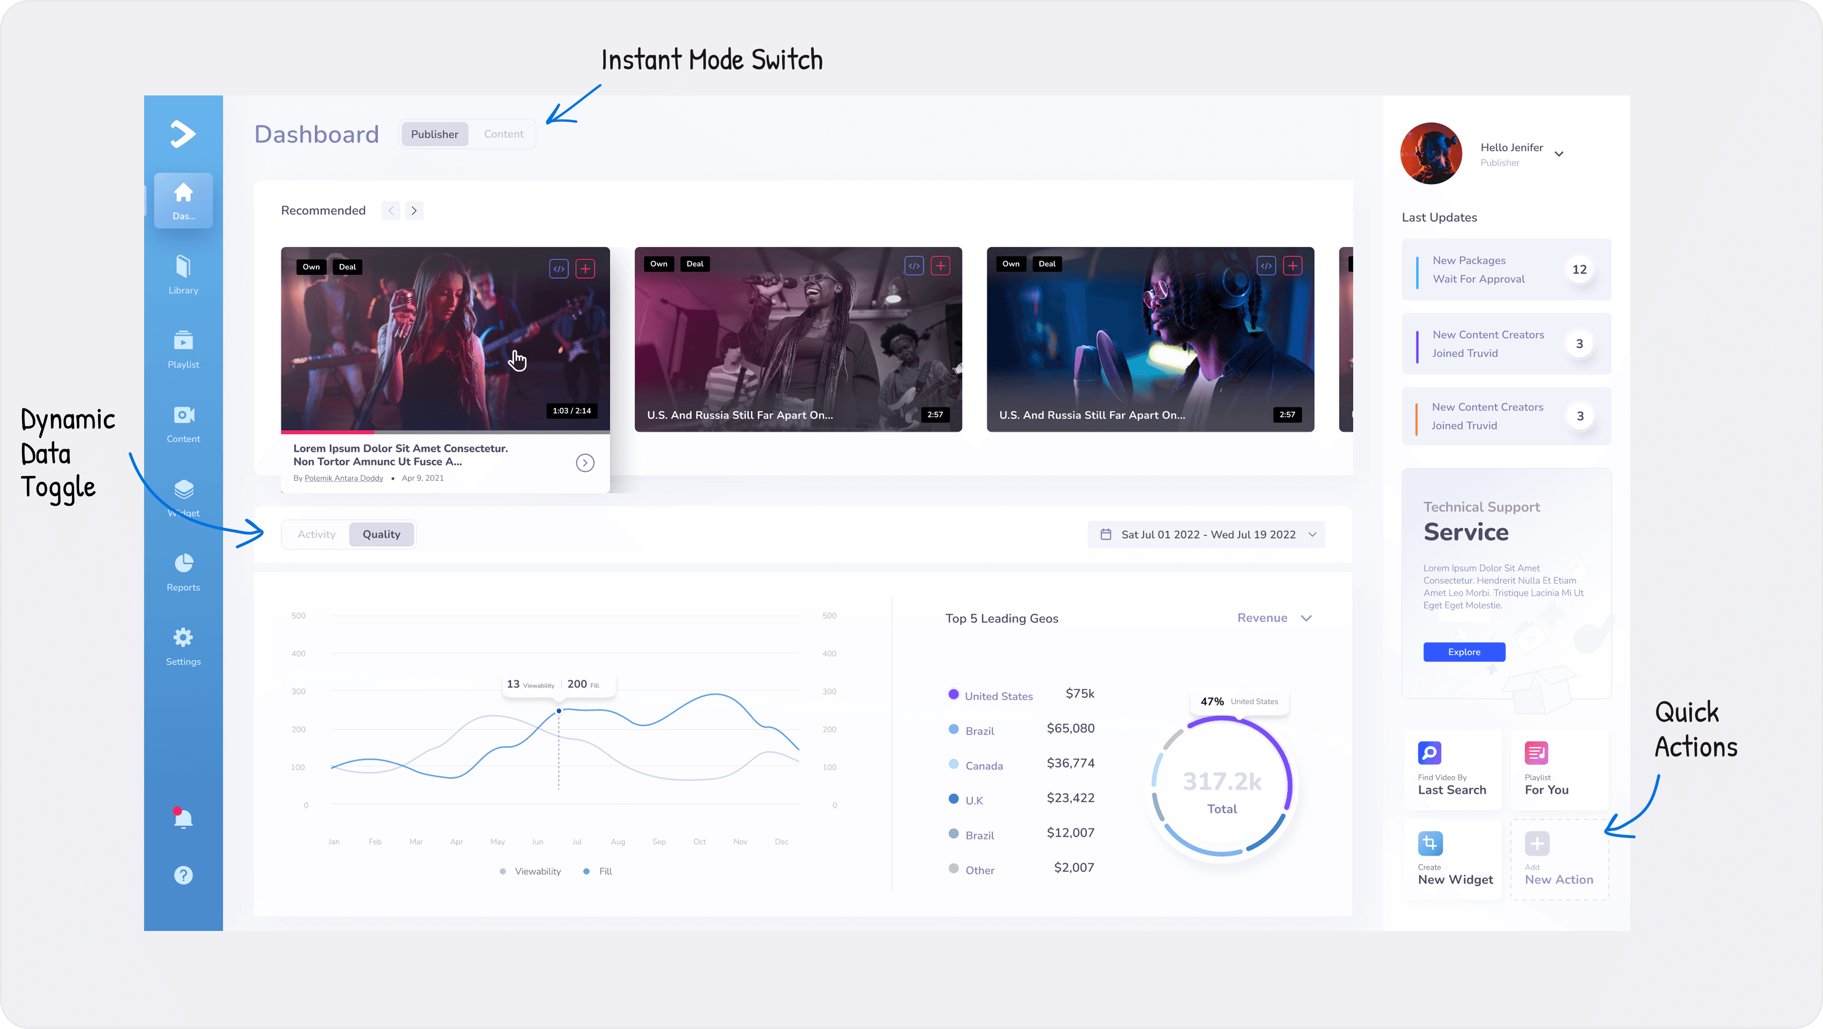This screenshot has width=1823, height=1029.
Task: Open the Revenue dropdown
Action: 1274,618
